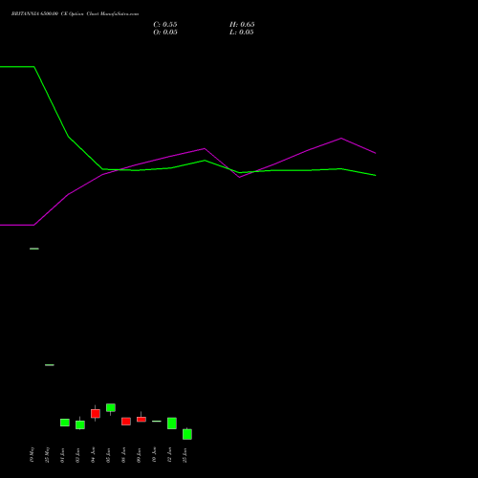
Task: Click the 'H: 0.65' high value
Action: coord(242,25)
